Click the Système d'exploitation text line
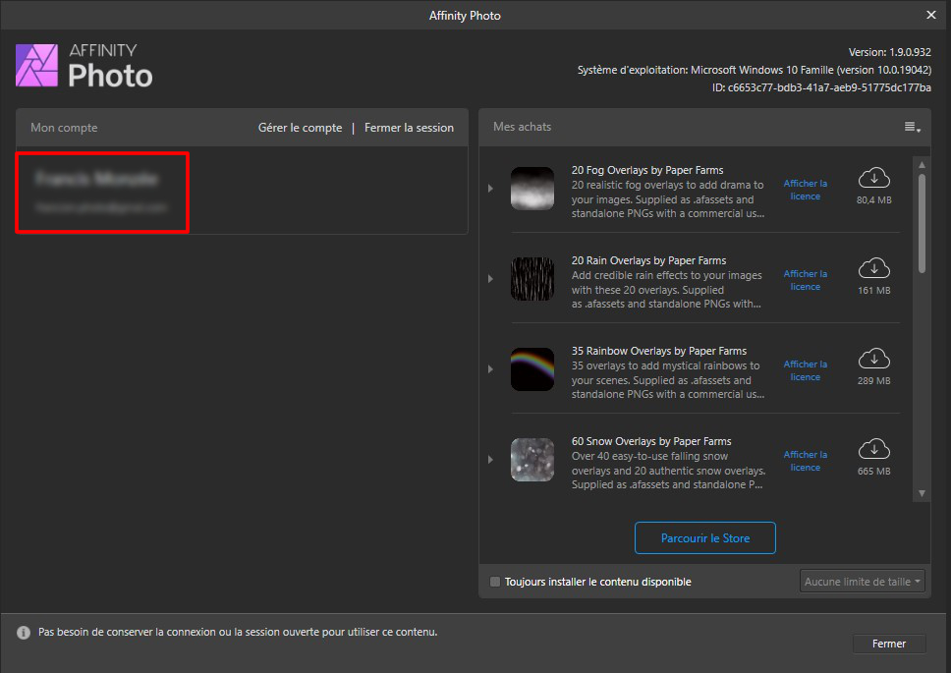This screenshot has width=951, height=673. click(x=754, y=71)
